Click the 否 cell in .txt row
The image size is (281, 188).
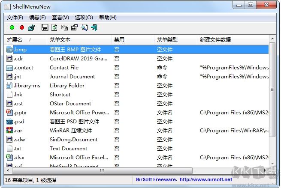tap(117, 148)
